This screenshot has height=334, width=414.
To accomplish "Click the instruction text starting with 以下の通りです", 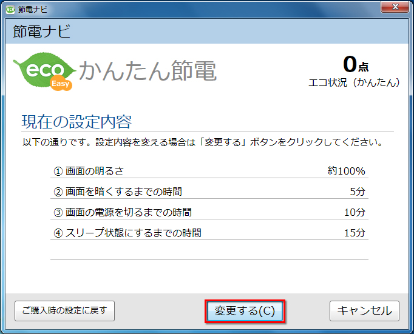I will tap(203, 142).
